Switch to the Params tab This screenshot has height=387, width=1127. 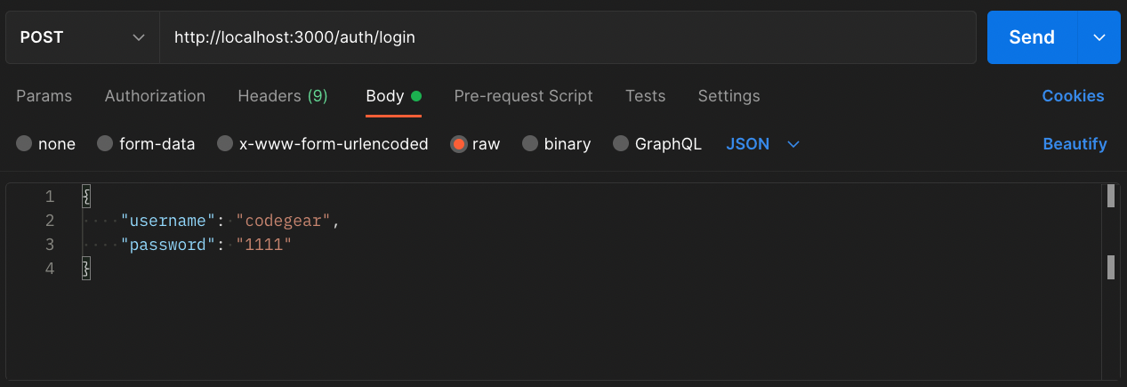(x=44, y=96)
